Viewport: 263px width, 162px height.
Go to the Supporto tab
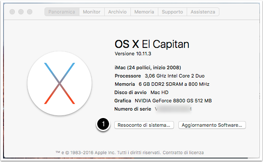(172, 12)
